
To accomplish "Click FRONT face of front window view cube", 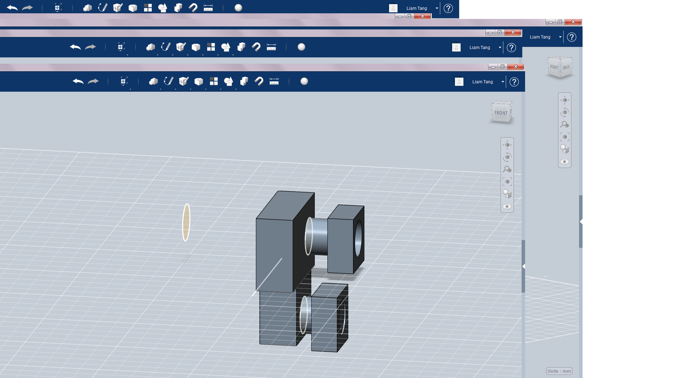I will click(501, 113).
